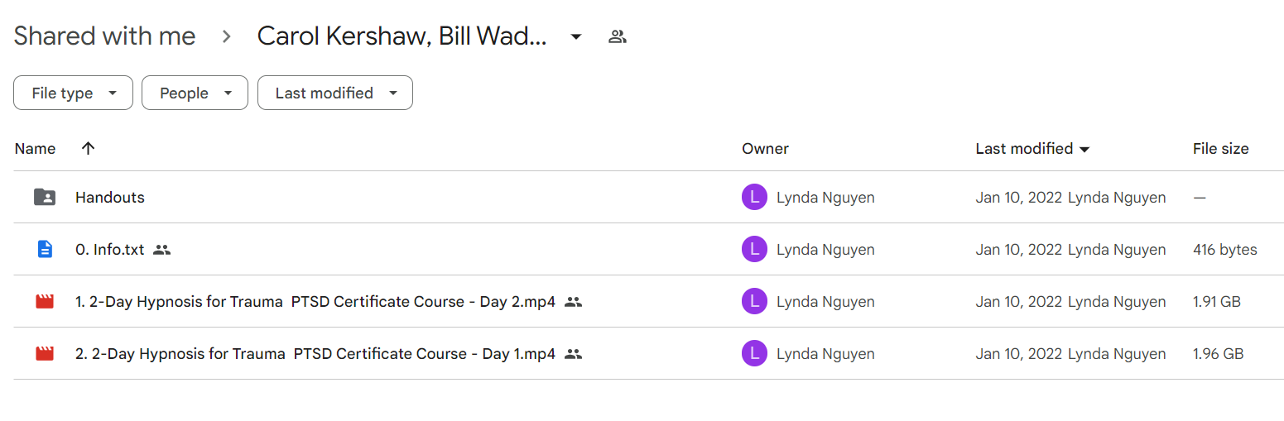This screenshot has width=1284, height=421.
Task: Open the Last modified column header dropdown
Action: [1032, 149]
